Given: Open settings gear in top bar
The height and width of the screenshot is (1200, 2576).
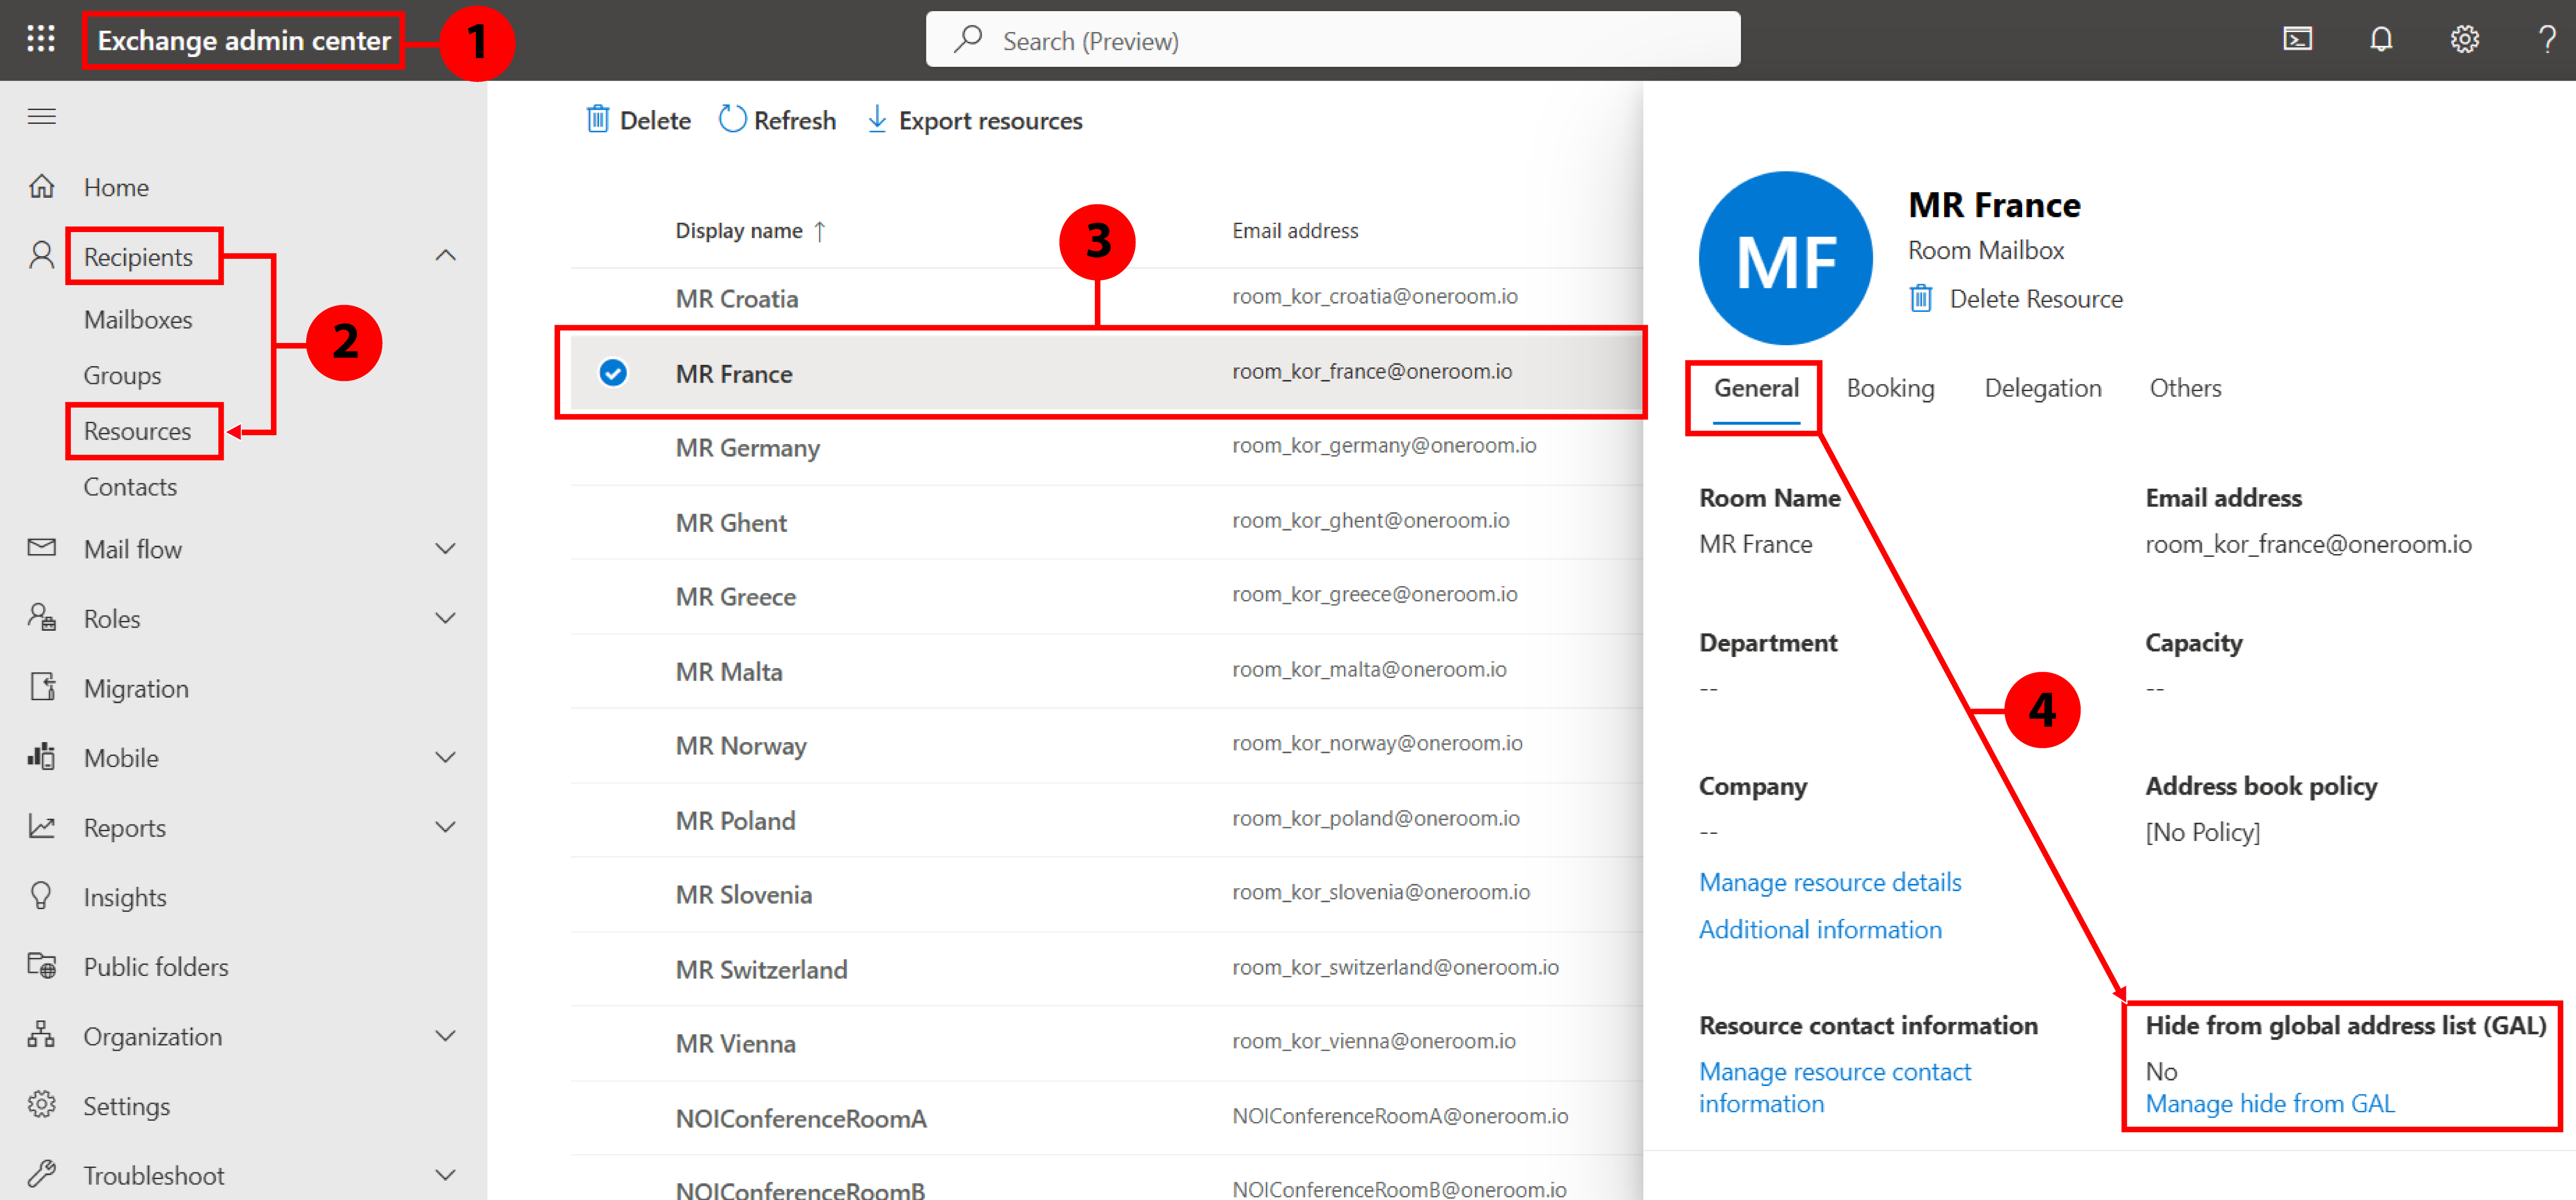Looking at the screenshot, I should 2464,39.
